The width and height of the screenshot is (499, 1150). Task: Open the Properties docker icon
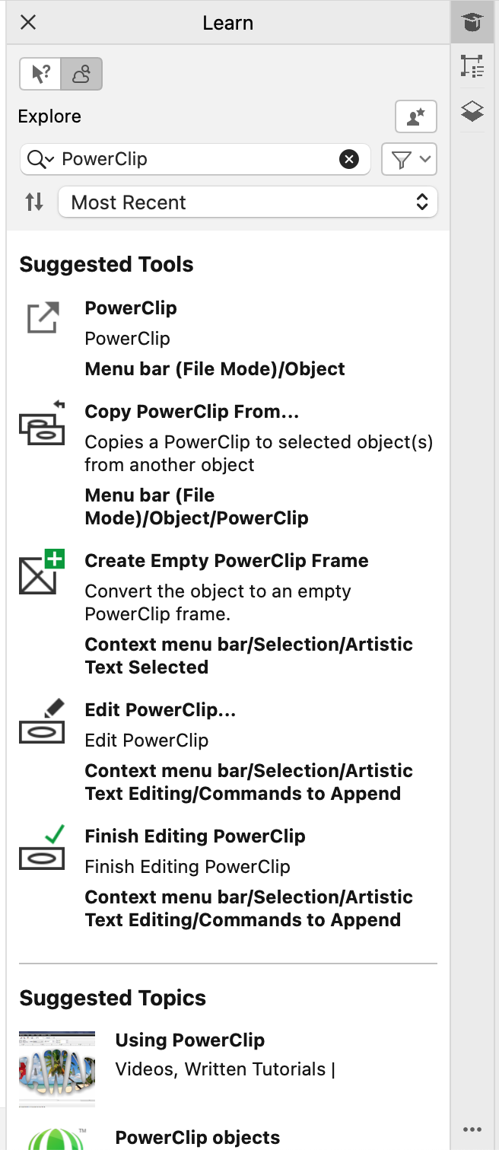tap(472, 67)
